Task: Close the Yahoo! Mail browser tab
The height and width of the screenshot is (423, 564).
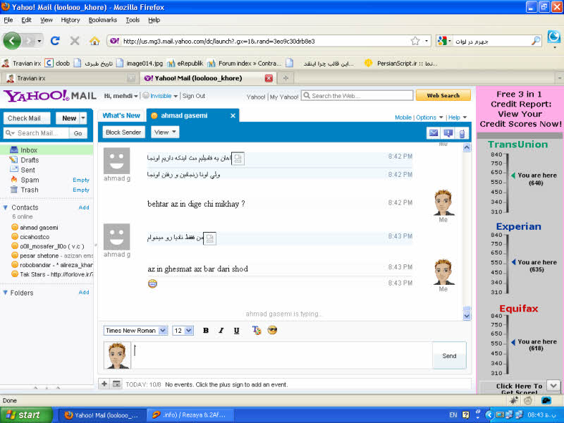Action: tap(269, 78)
